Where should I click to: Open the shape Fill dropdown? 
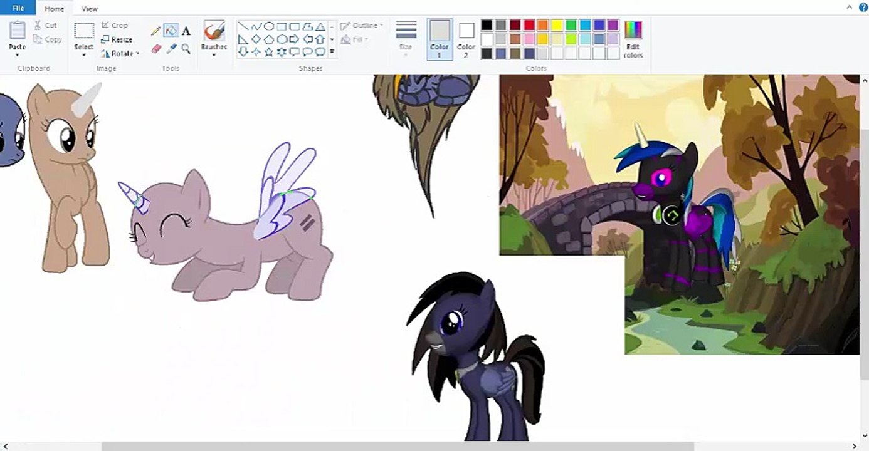coord(354,39)
